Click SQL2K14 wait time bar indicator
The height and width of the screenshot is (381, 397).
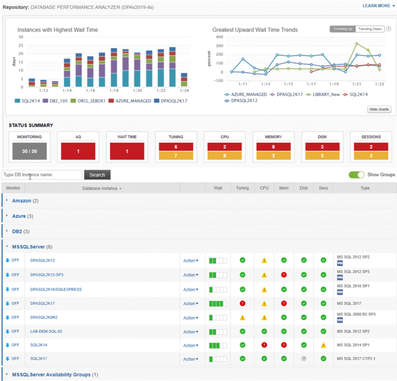[218, 345]
